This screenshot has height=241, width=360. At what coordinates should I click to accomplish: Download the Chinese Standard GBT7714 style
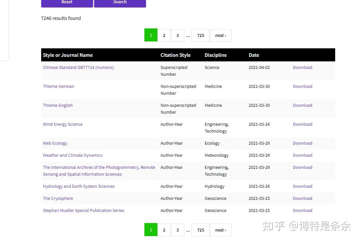302,67
